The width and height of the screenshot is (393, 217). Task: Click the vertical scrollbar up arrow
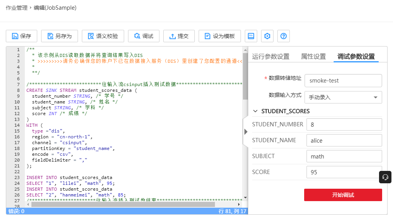pyautogui.click(x=245, y=50)
